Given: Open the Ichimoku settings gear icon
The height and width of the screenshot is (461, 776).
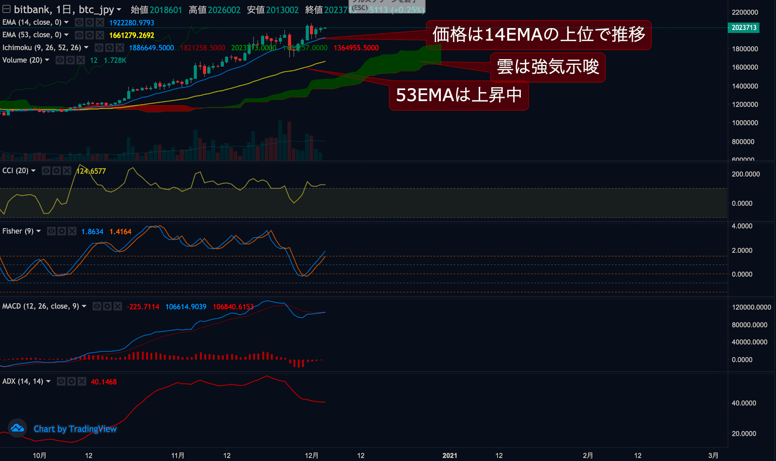Looking at the screenshot, I should (x=109, y=47).
